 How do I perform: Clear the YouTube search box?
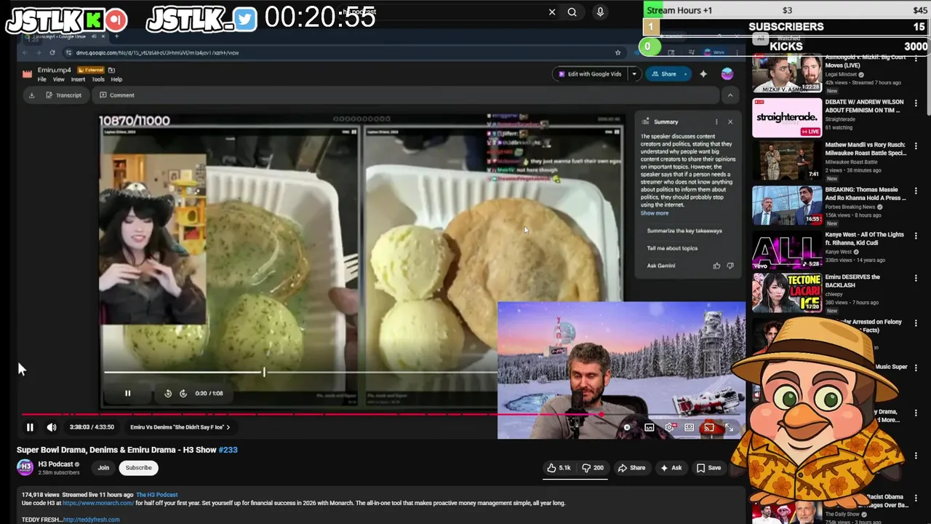coord(552,12)
